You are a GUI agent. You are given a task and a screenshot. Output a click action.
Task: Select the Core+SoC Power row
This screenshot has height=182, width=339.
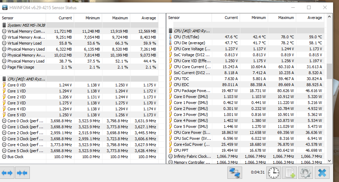[246, 144]
